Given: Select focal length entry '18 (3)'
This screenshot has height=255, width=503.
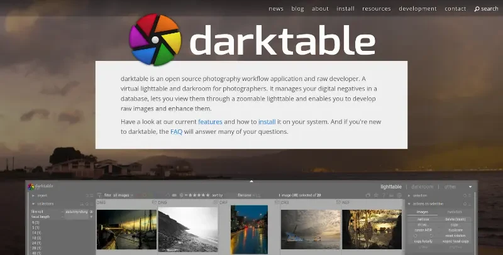Looking at the screenshot, I should click(36, 238).
